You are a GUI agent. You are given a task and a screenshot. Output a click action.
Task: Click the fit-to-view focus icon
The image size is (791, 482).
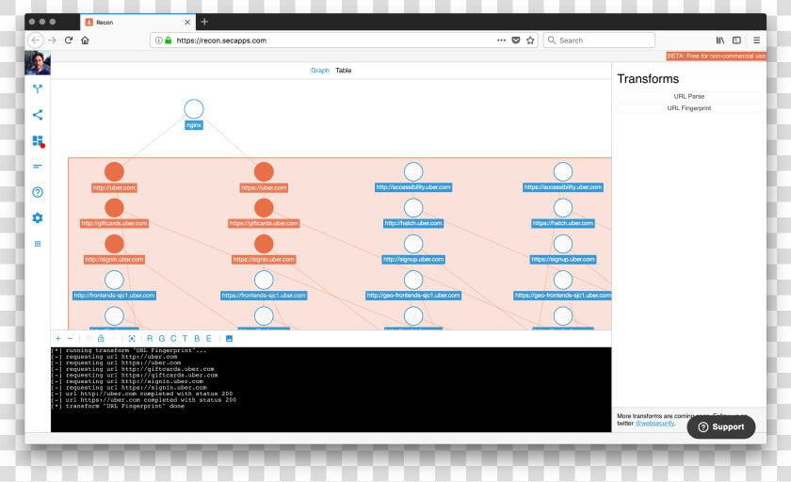click(132, 339)
